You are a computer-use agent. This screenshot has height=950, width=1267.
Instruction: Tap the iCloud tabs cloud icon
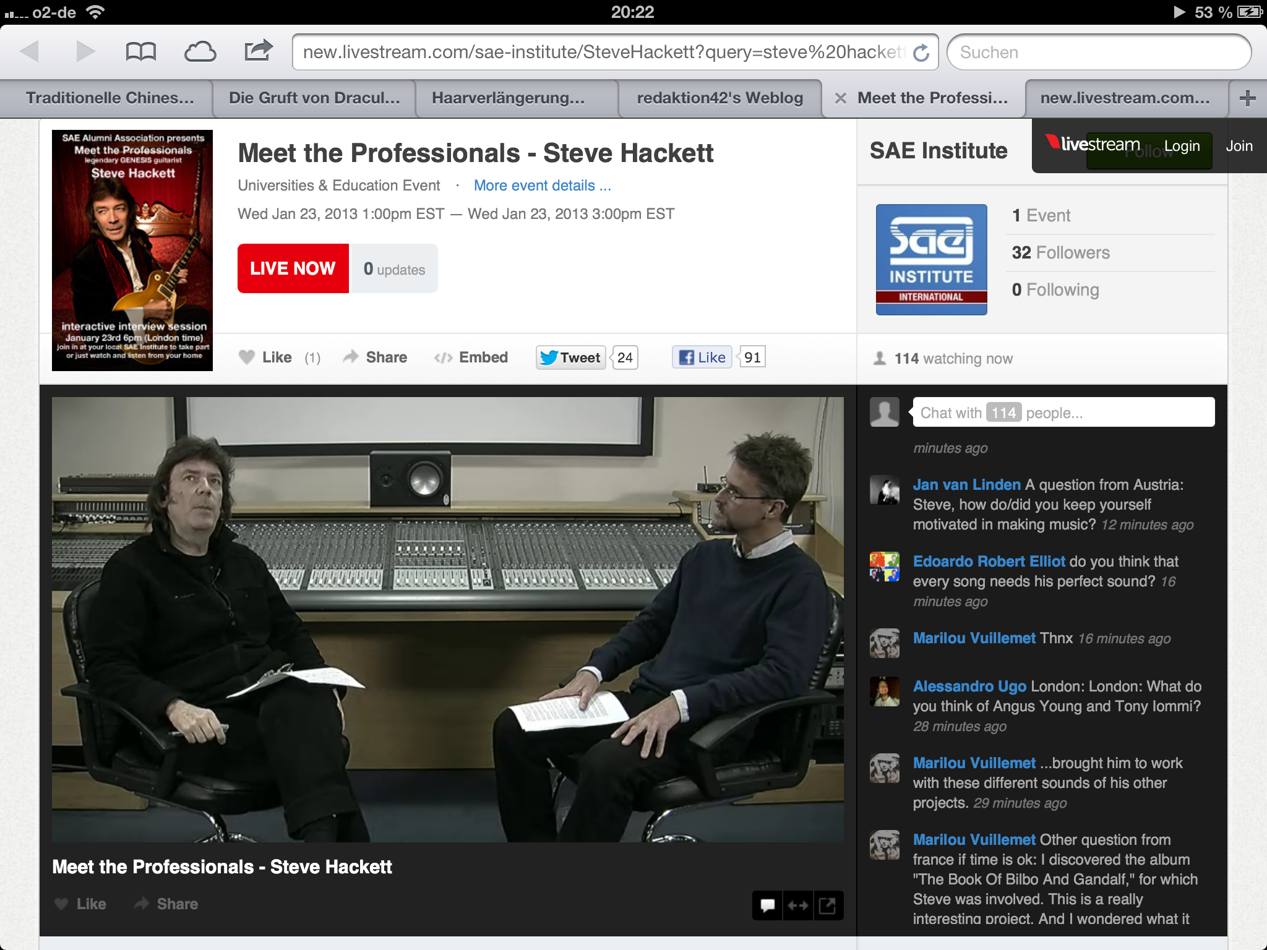point(200,52)
